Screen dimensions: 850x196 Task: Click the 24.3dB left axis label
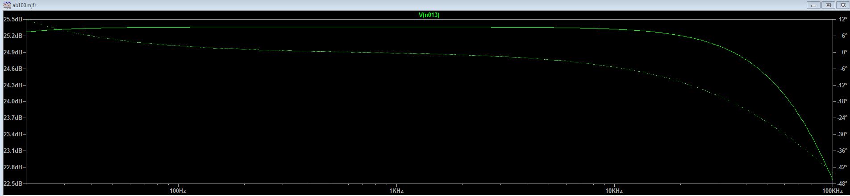pos(12,85)
